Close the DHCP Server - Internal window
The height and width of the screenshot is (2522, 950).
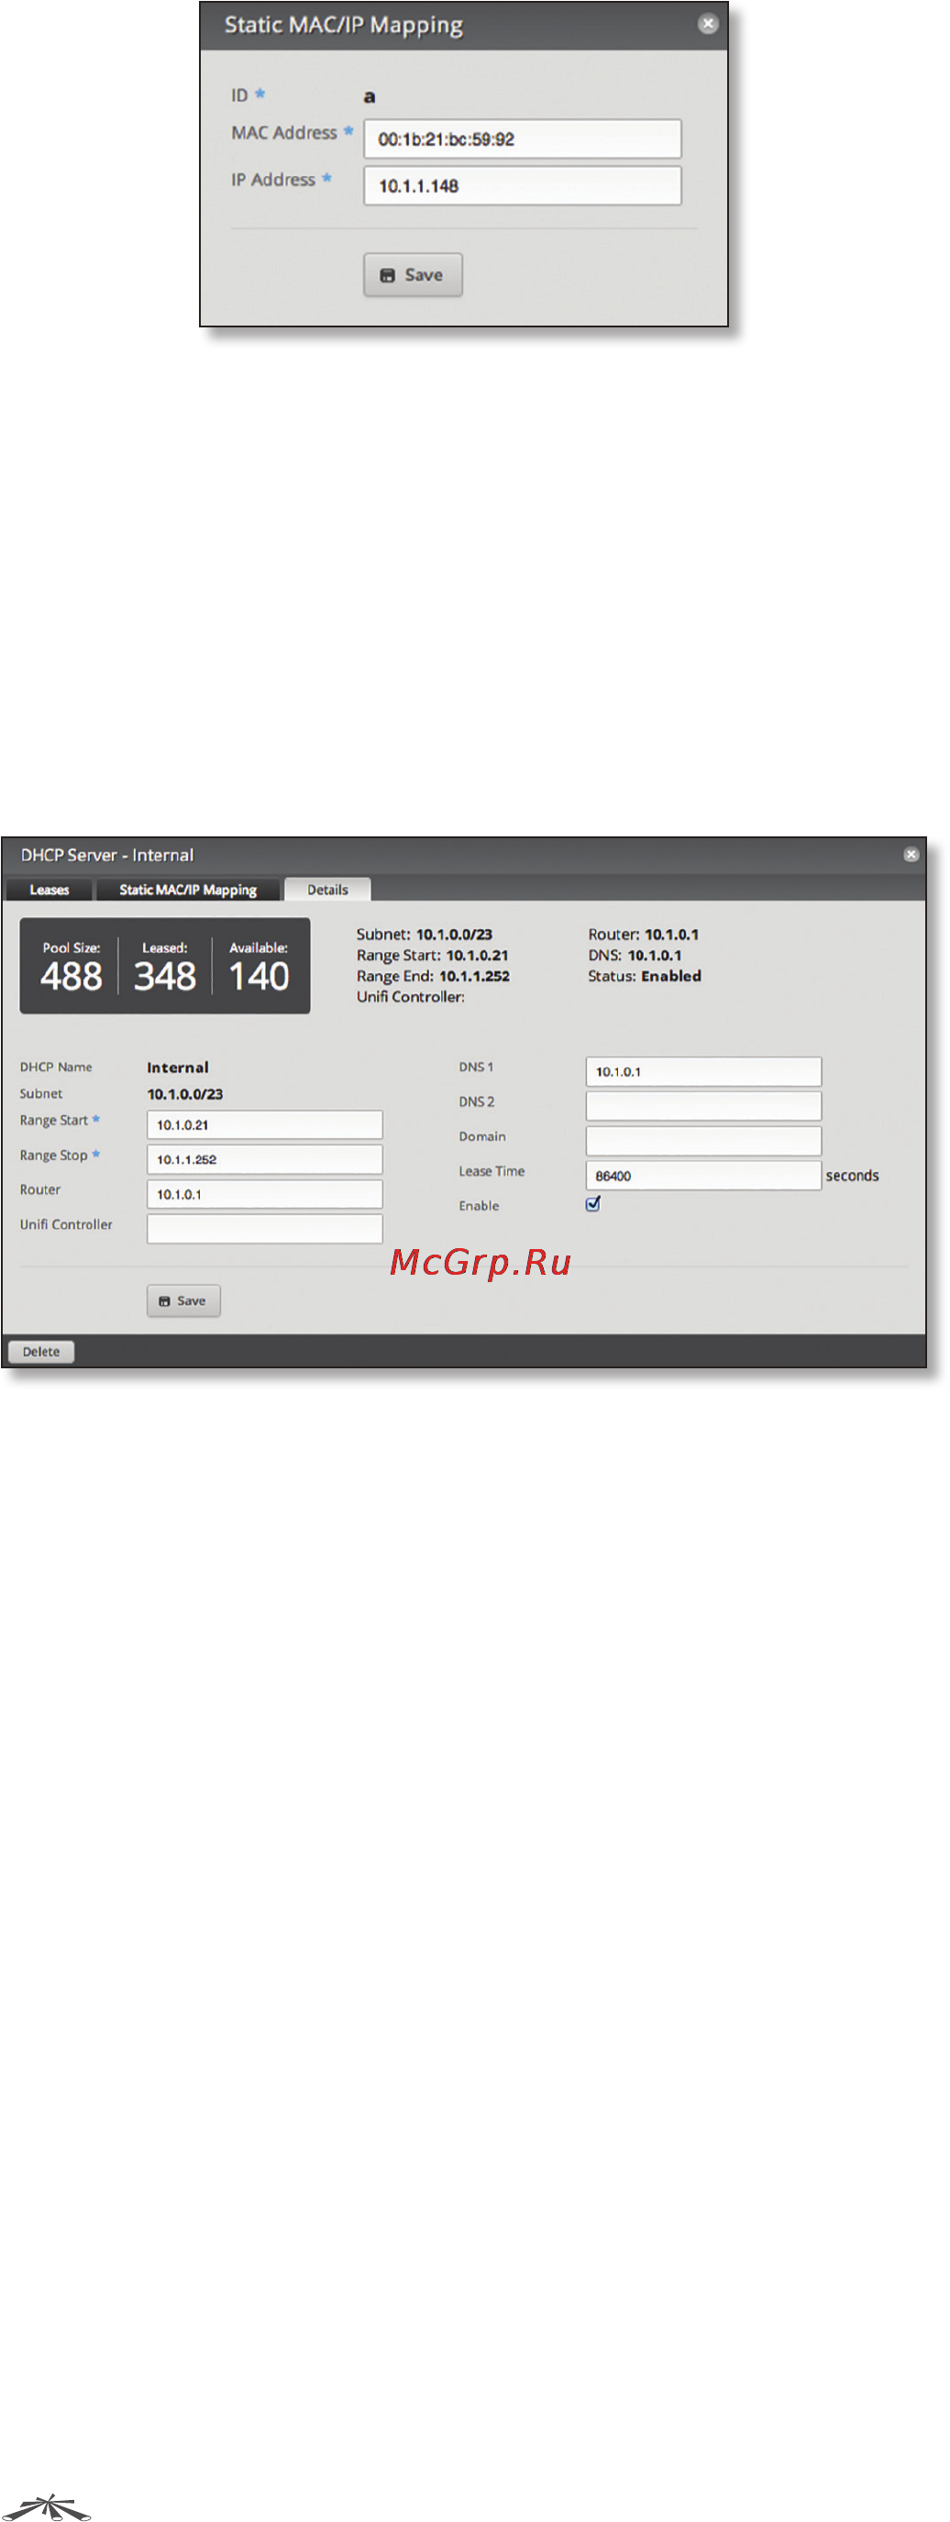[911, 855]
